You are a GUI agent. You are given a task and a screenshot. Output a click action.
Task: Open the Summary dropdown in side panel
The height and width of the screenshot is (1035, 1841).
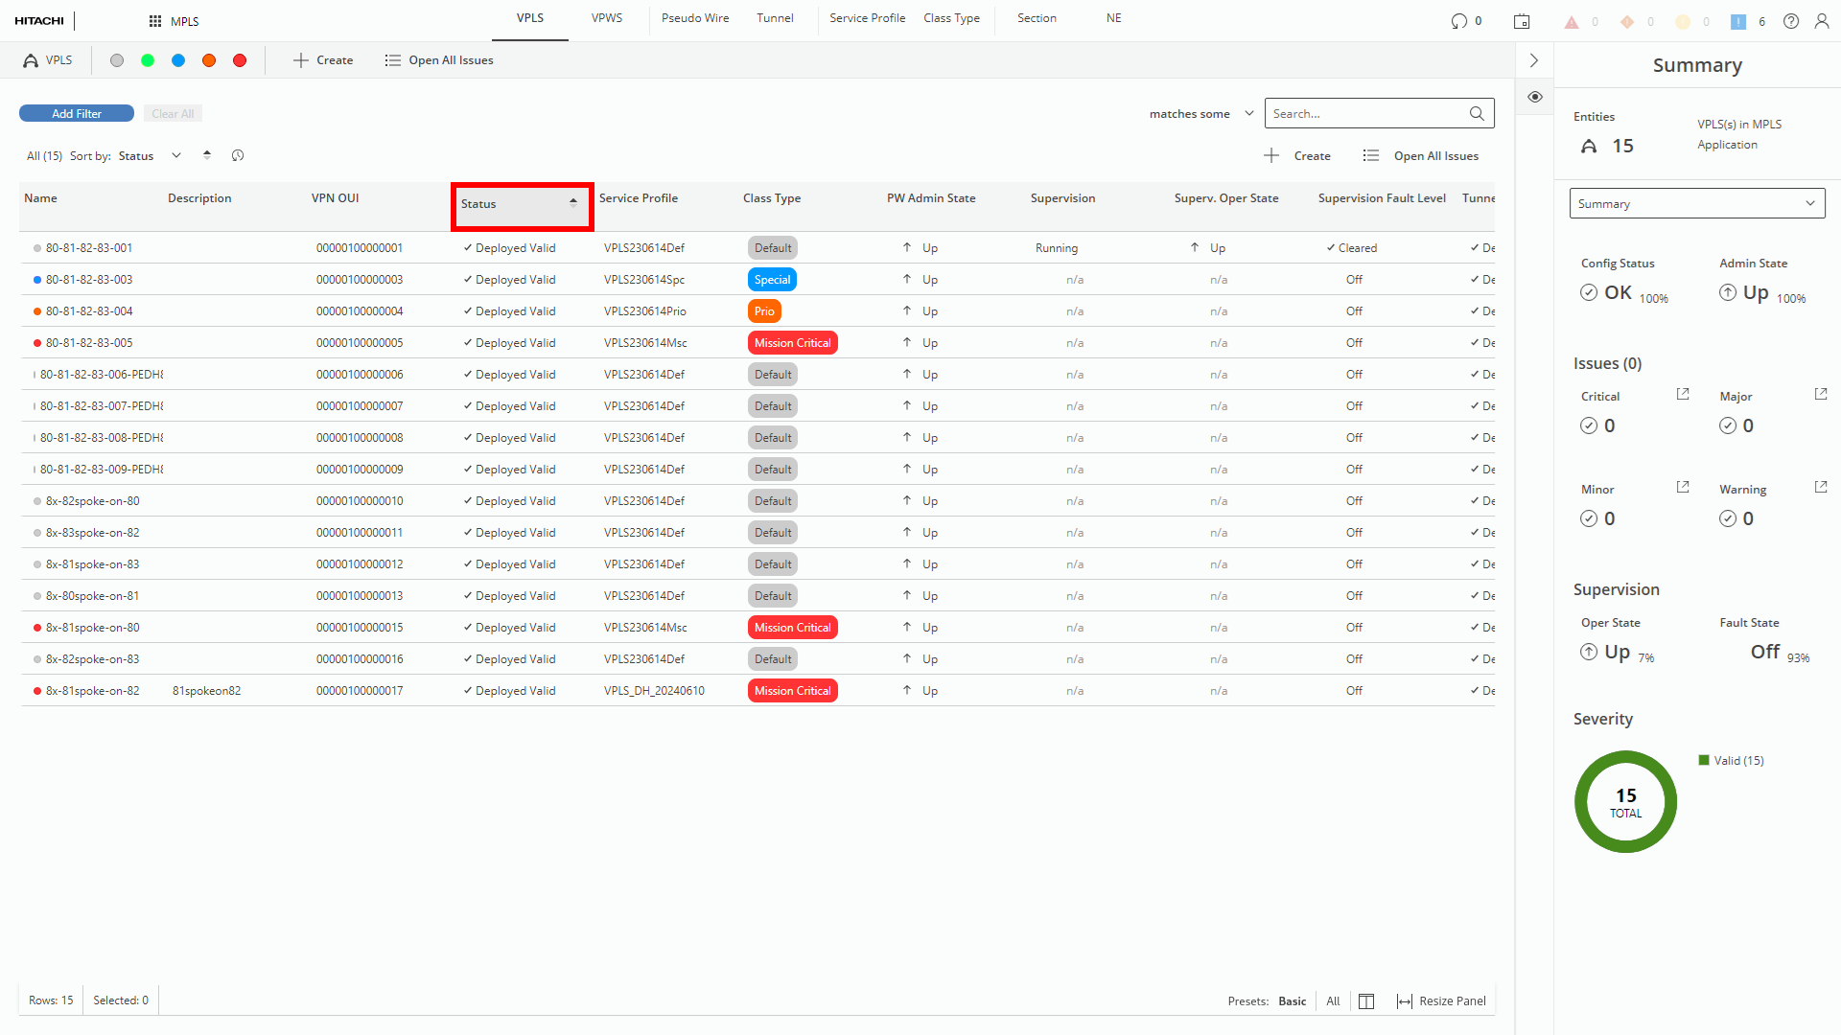(x=1696, y=203)
